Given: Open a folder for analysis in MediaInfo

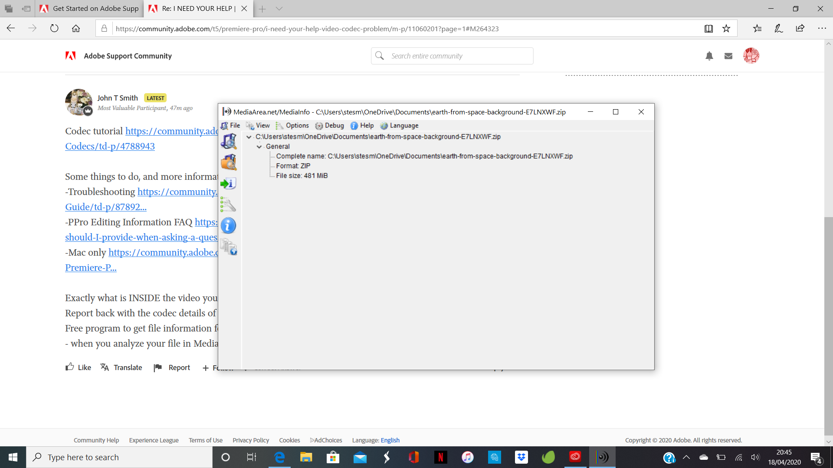Looking at the screenshot, I should pos(229,162).
